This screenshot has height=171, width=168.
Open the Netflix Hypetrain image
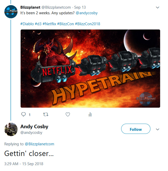tap(90, 68)
